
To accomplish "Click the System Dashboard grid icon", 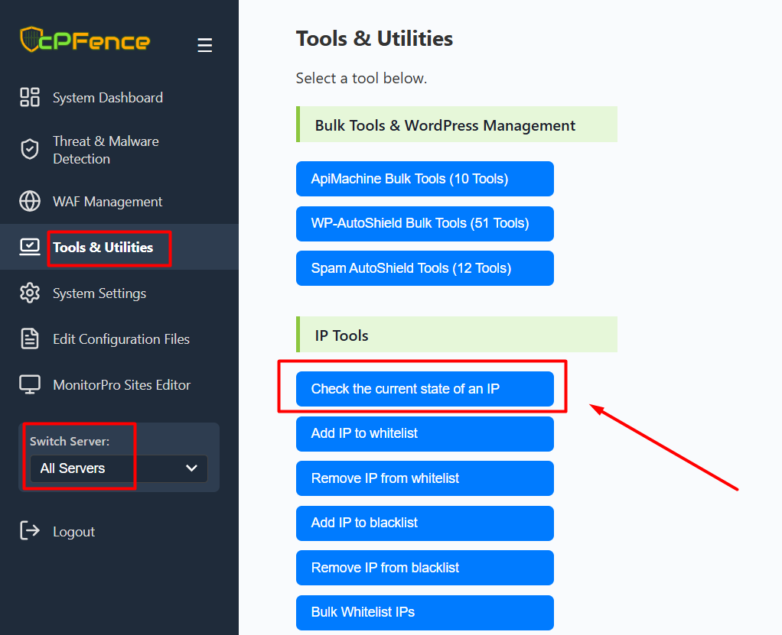I will click(30, 97).
